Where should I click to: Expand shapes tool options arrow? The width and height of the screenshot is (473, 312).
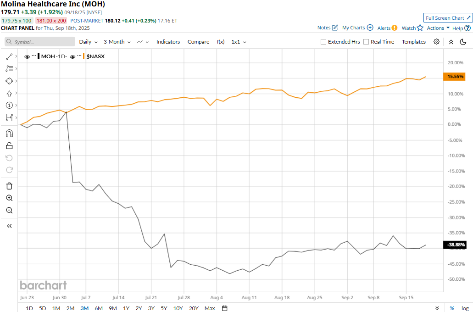pyautogui.click(x=16, y=81)
